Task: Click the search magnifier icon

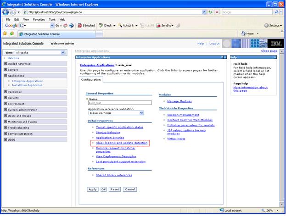Action: 276,12
